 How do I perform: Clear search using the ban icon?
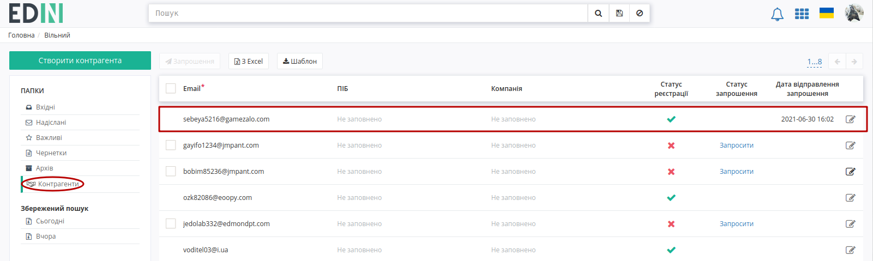click(x=640, y=13)
